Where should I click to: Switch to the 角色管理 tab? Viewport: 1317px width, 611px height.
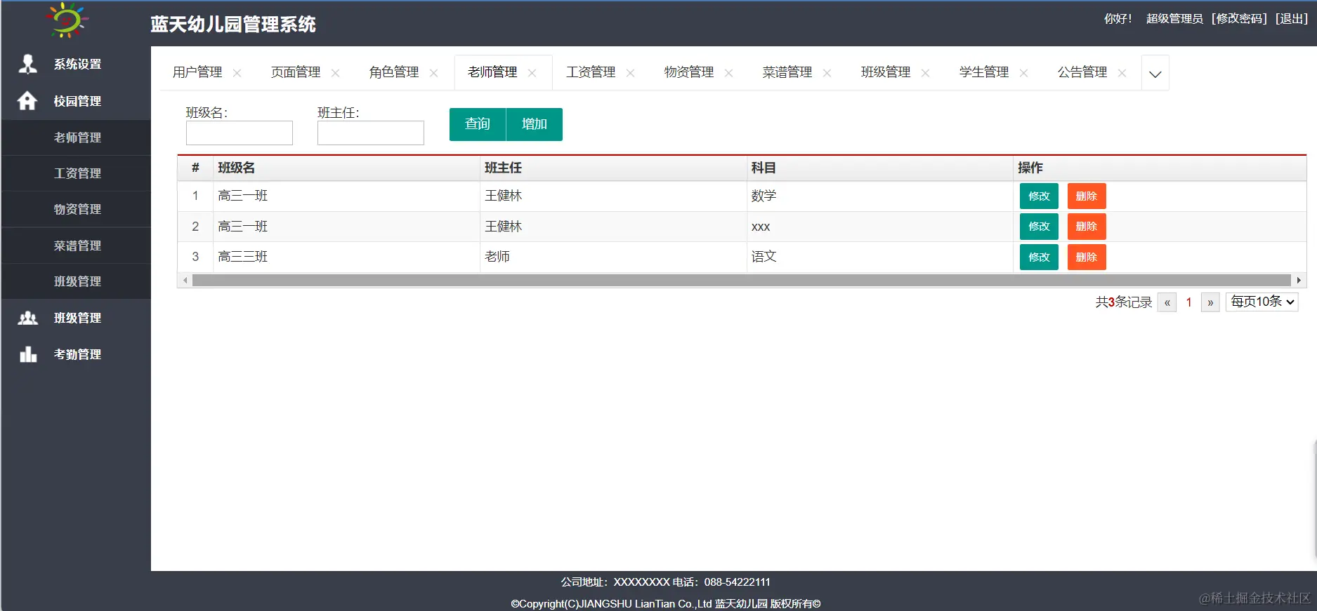click(x=394, y=72)
